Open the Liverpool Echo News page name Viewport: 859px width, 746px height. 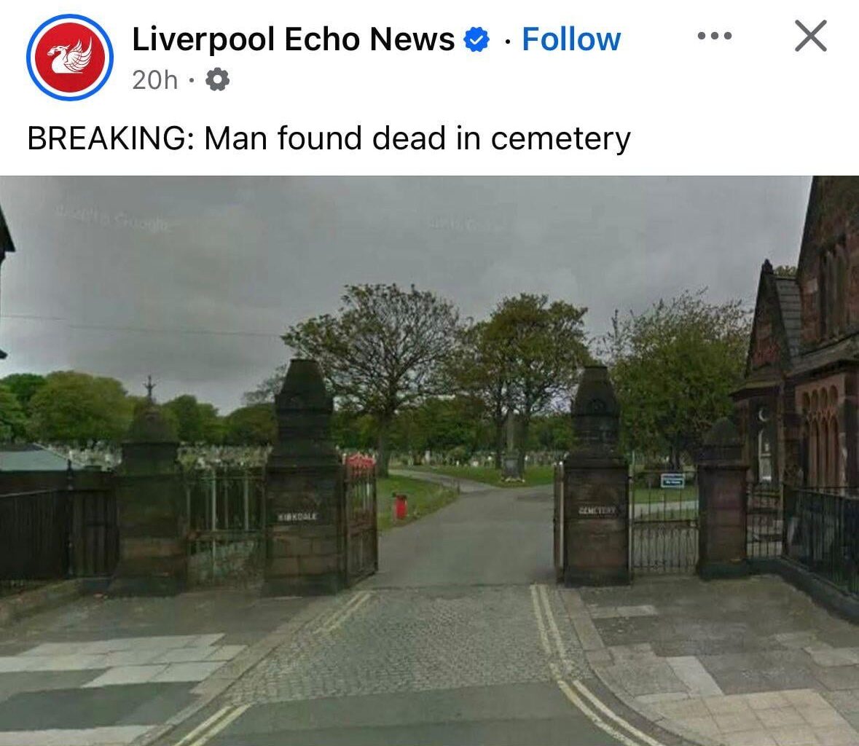[293, 39]
